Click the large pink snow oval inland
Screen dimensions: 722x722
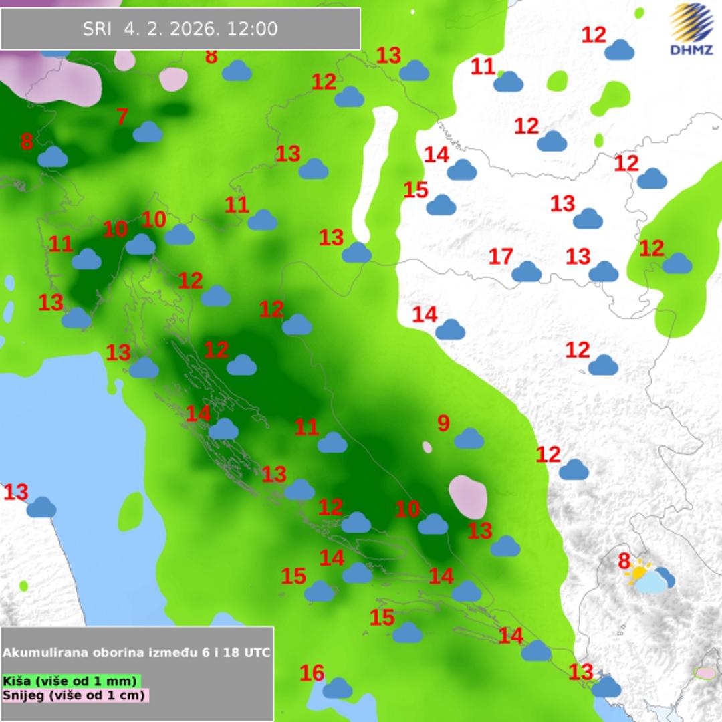click(468, 497)
